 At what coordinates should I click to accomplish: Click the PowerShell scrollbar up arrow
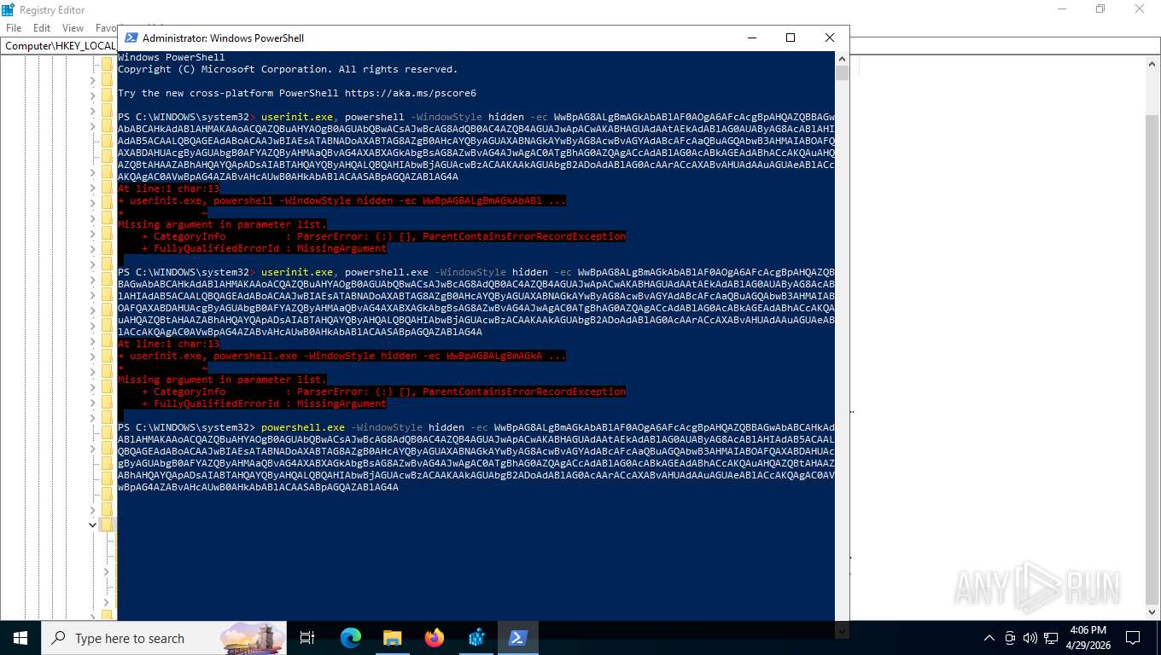click(842, 58)
